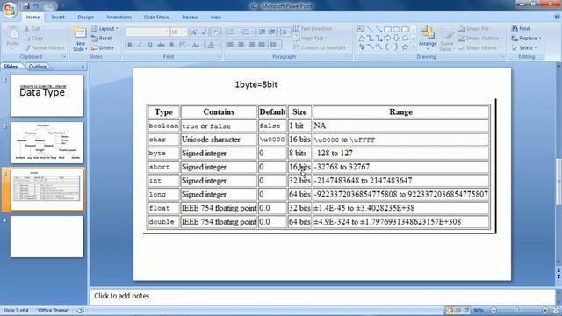Screen dimensions: 562x316
Task: Open the Font size dropdown
Action: tap(179, 32)
